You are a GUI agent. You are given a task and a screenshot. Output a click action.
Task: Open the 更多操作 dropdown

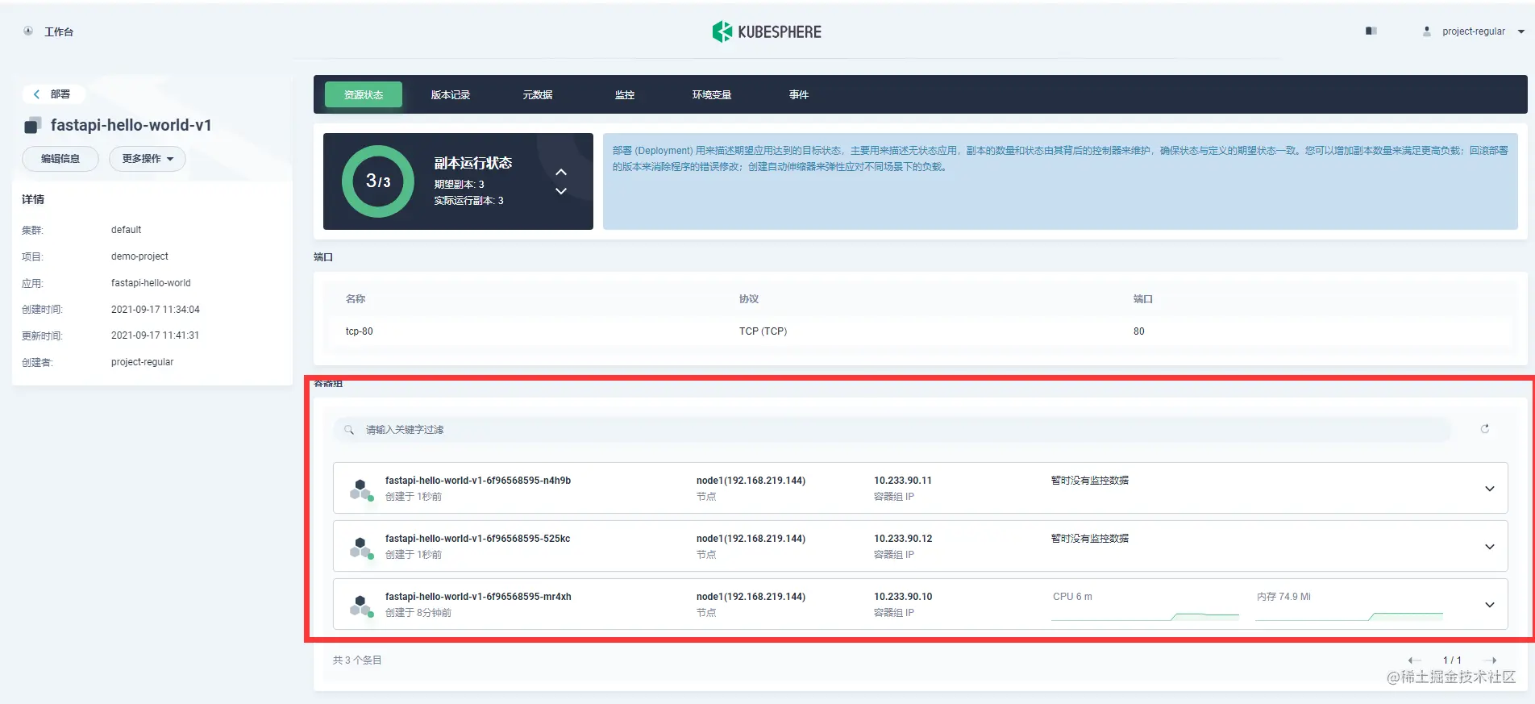click(148, 159)
